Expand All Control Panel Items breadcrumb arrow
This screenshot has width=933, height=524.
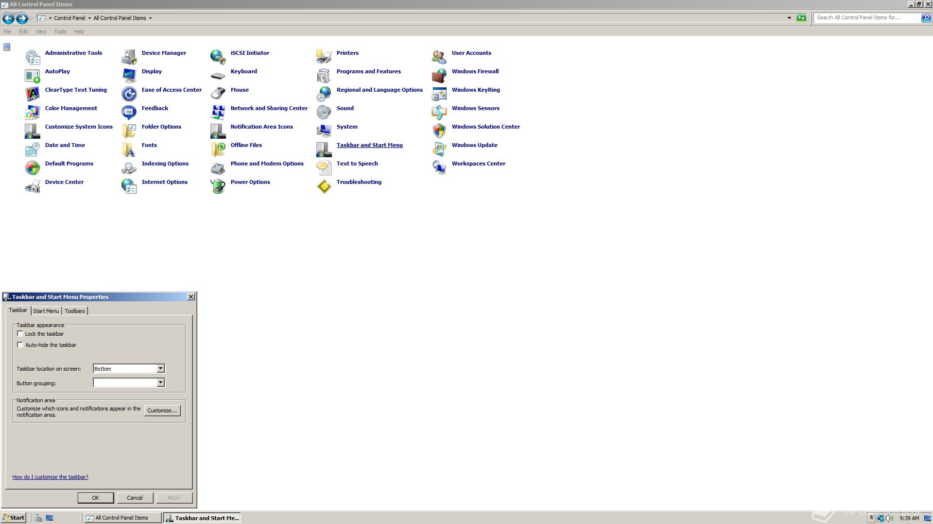pyautogui.click(x=150, y=18)
